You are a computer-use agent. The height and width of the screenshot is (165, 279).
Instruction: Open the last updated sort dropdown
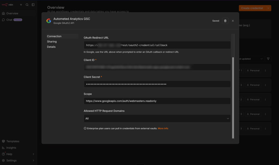click(x=251, y=59)
